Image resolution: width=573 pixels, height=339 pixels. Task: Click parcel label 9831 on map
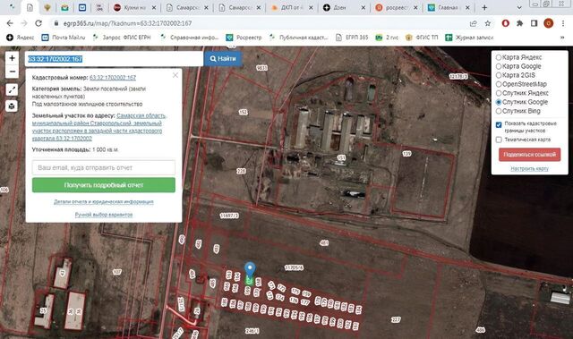pyautogui.click(x=261, y=68)
